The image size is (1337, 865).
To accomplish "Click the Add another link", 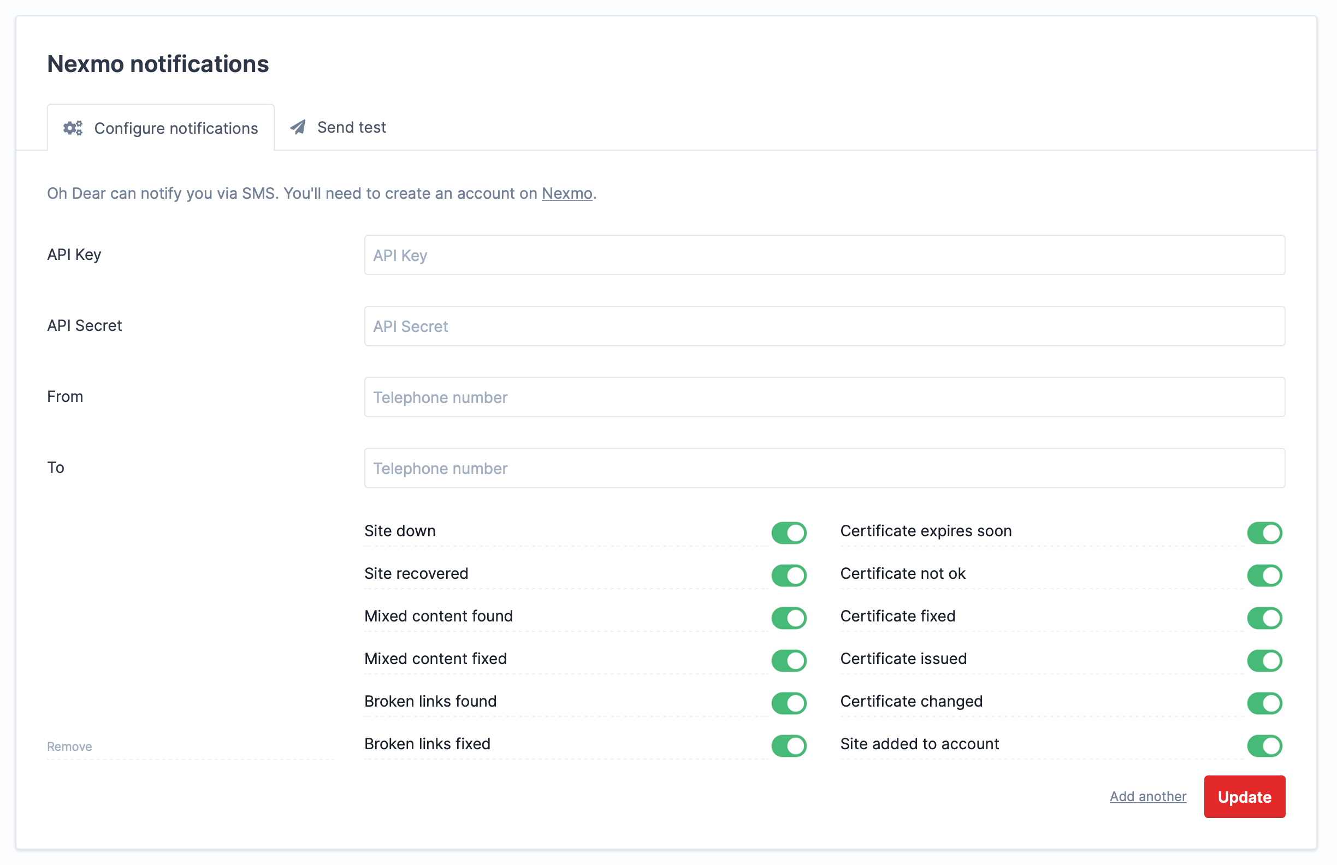I will click(1147, 797).
